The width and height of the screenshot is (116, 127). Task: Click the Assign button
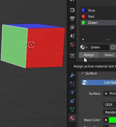pos(89,55)
